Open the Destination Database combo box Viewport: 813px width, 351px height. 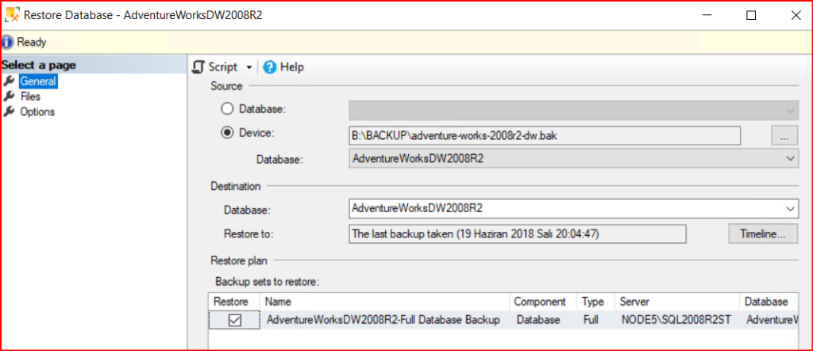(573, 208)
